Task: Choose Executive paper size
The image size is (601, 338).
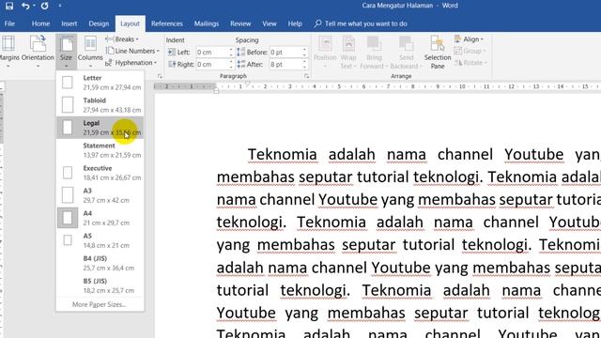Action: click(100, 173)
